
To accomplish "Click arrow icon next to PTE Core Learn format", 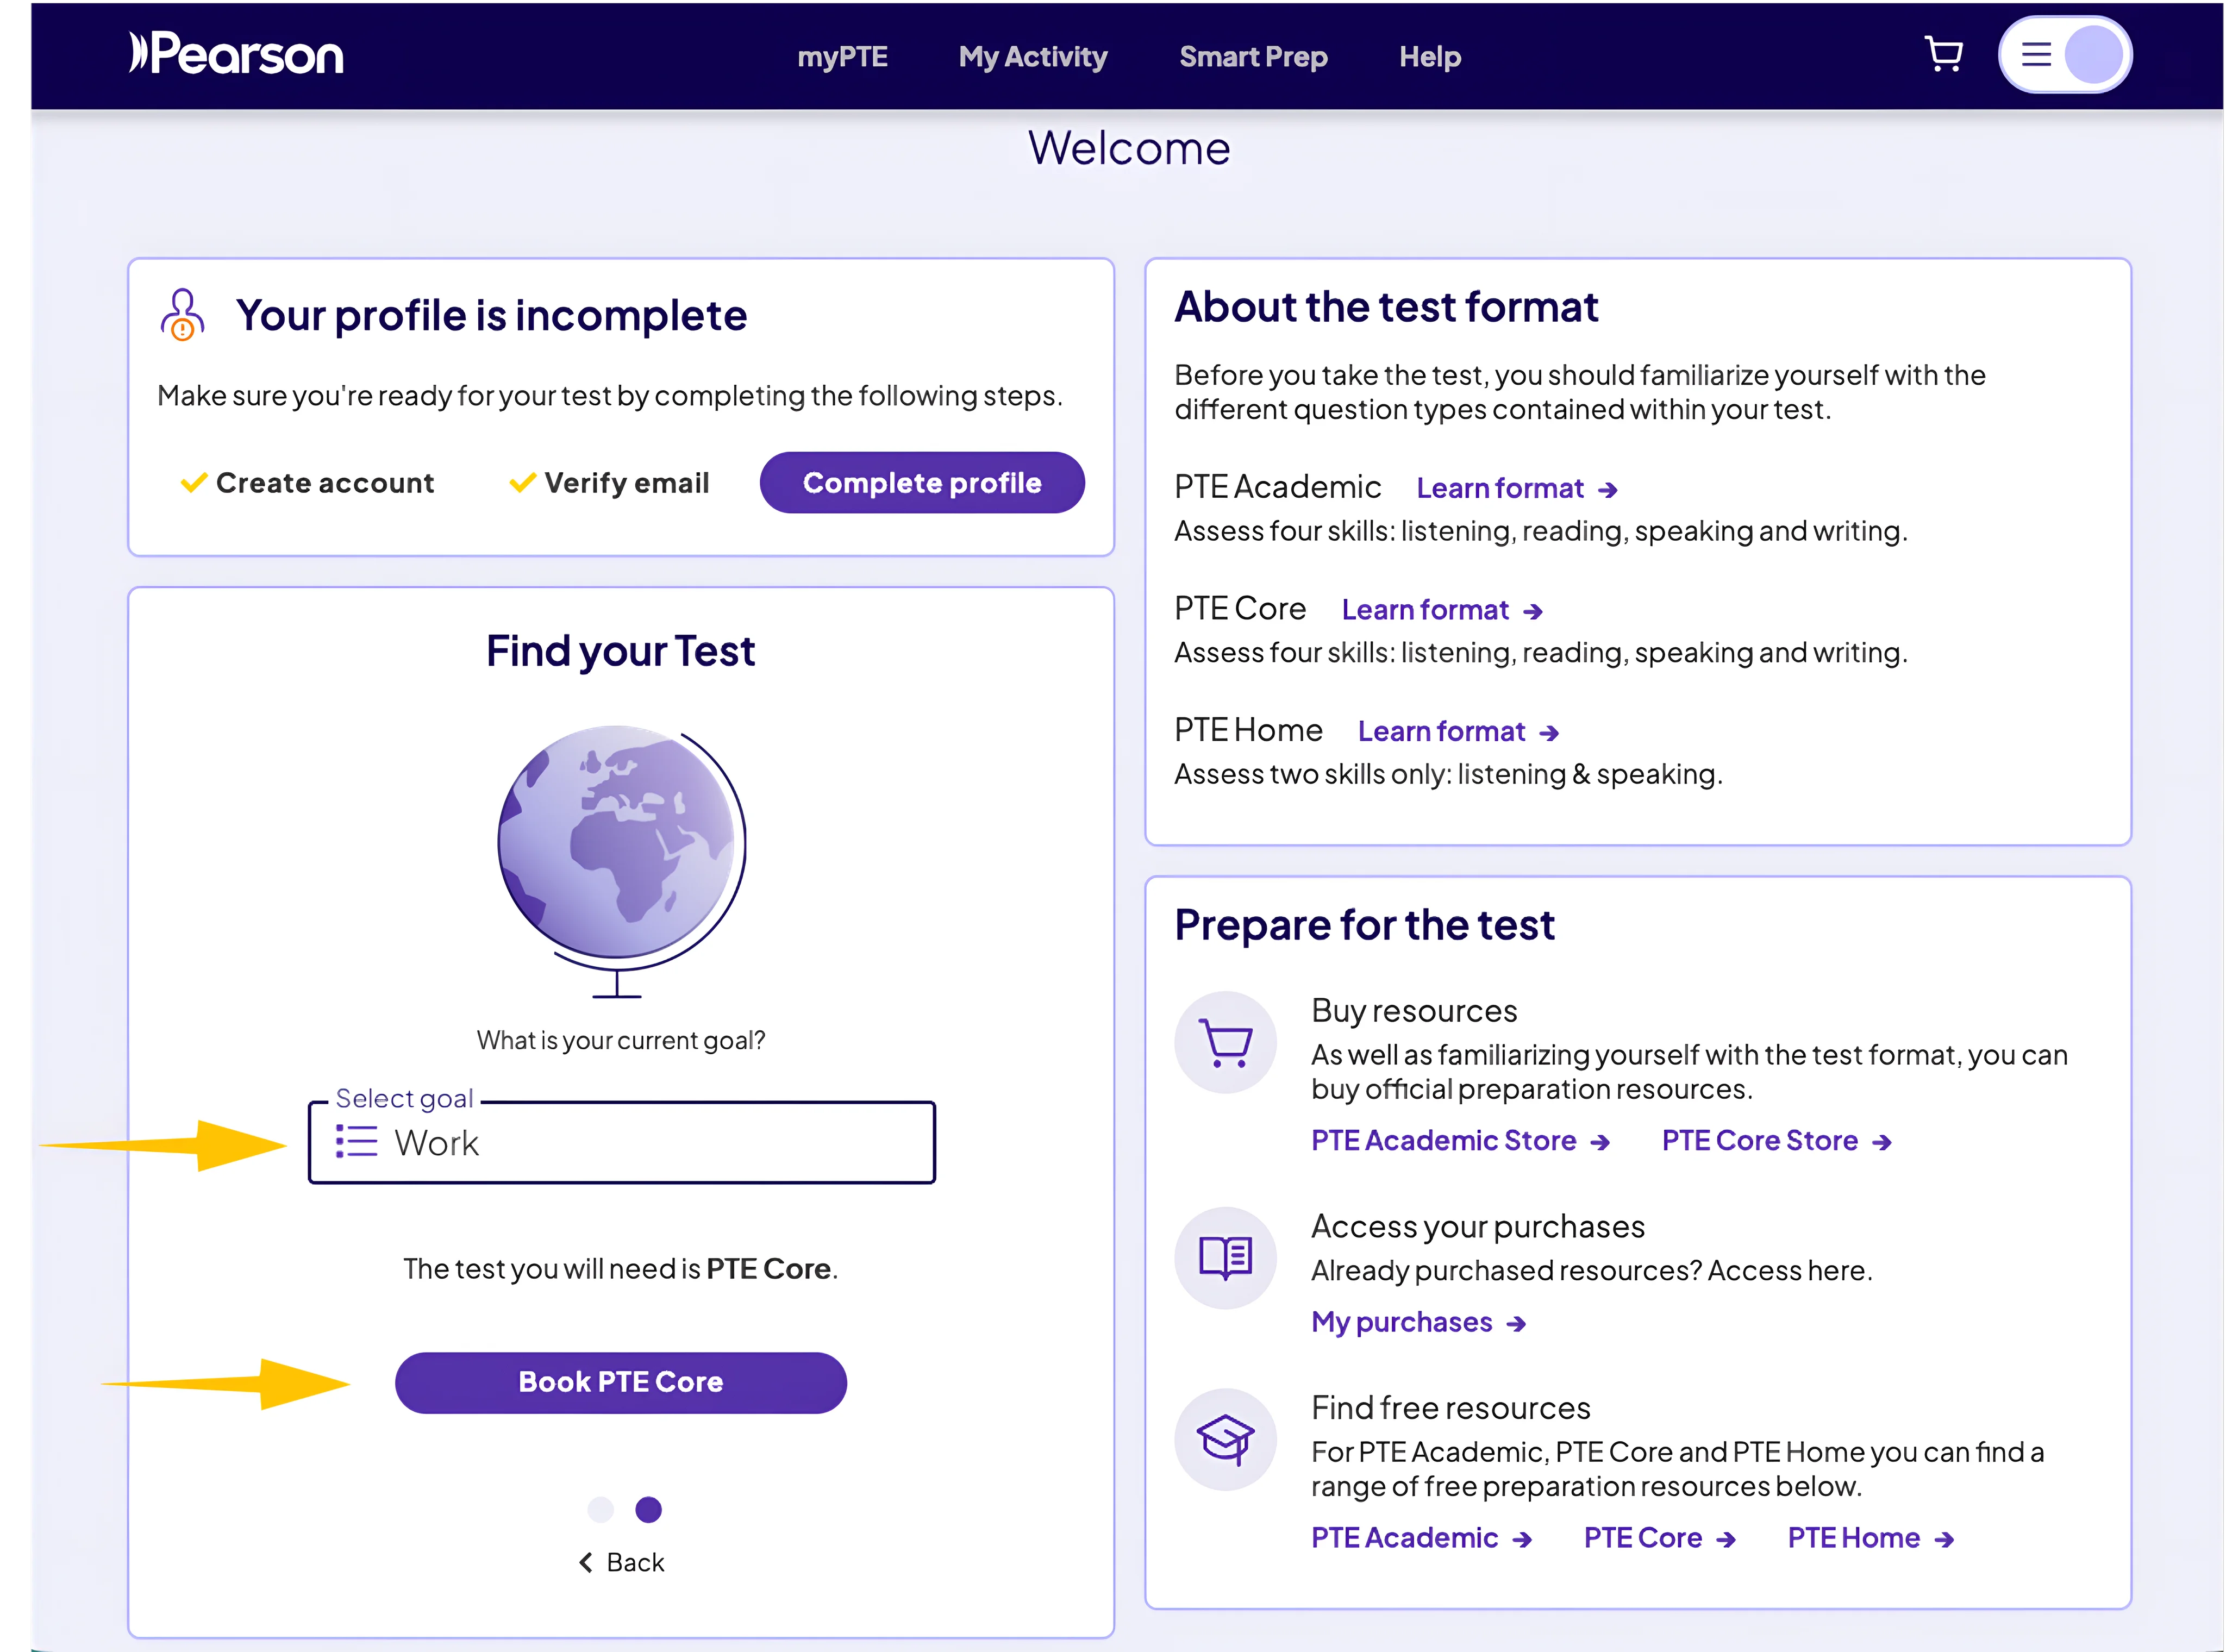I will 1533,612.
